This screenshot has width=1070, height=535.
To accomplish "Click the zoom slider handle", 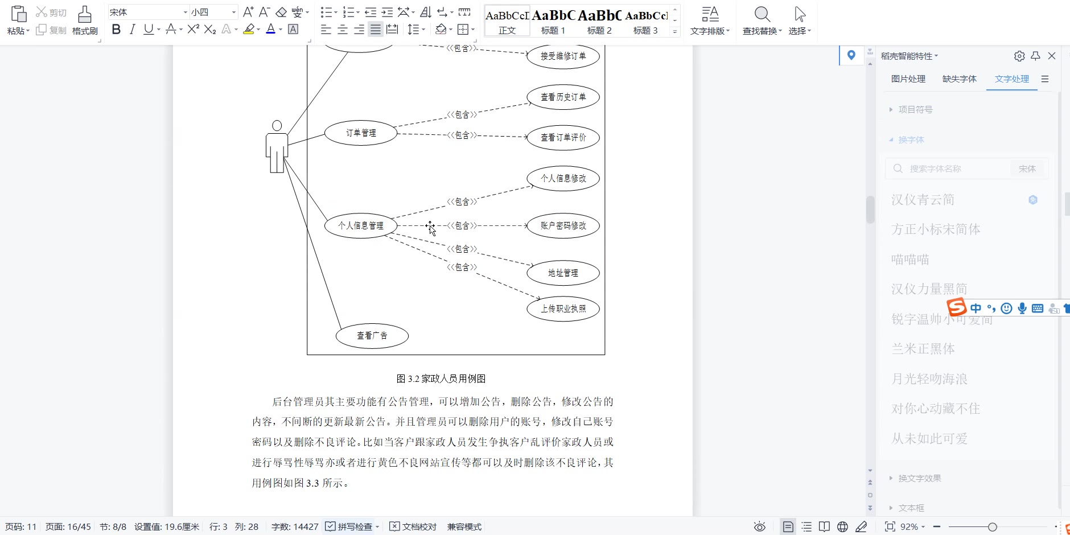I will (993, 527).
